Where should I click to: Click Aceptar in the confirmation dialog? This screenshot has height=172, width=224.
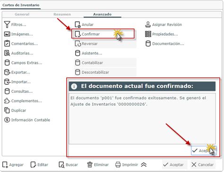[x=204, y=151]
